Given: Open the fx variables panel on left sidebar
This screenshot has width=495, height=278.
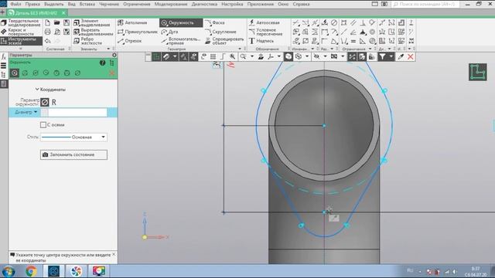Looking at the screenshot, I should [x=3, y=56].
